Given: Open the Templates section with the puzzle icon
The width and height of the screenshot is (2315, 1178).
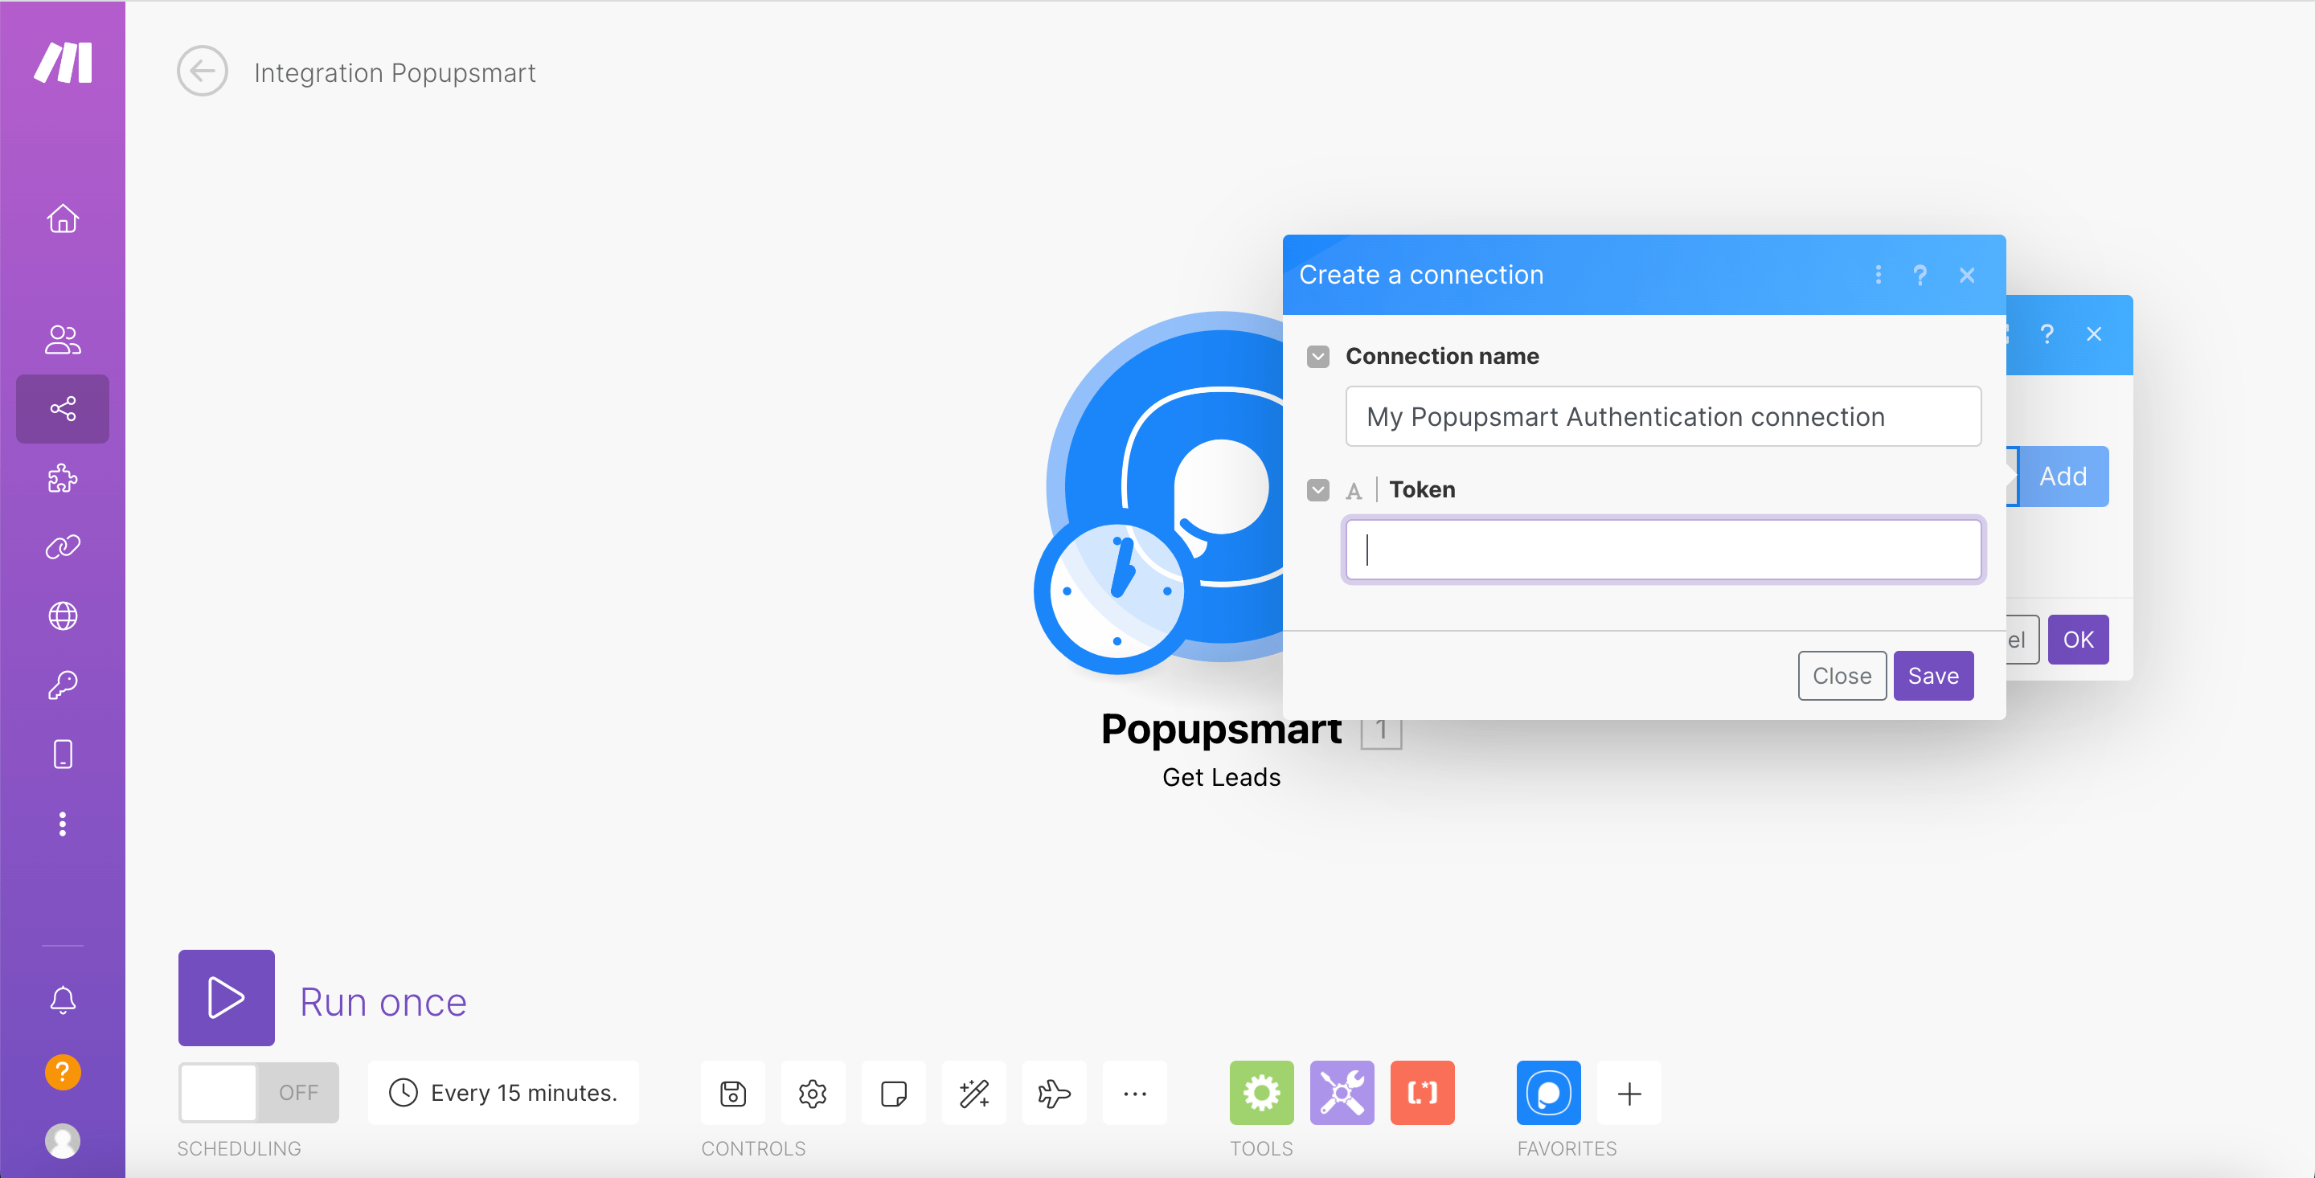Looking at the screenshot, I should point(62,479).
